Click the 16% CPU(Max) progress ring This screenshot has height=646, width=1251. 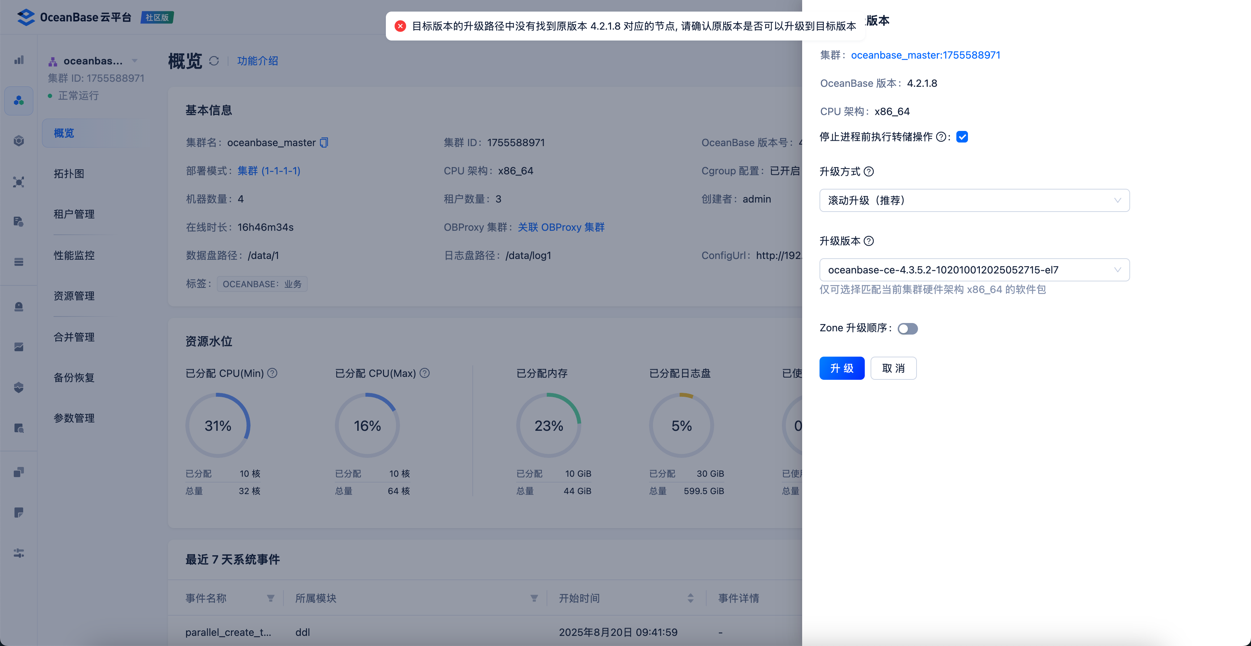click(367, 425)
